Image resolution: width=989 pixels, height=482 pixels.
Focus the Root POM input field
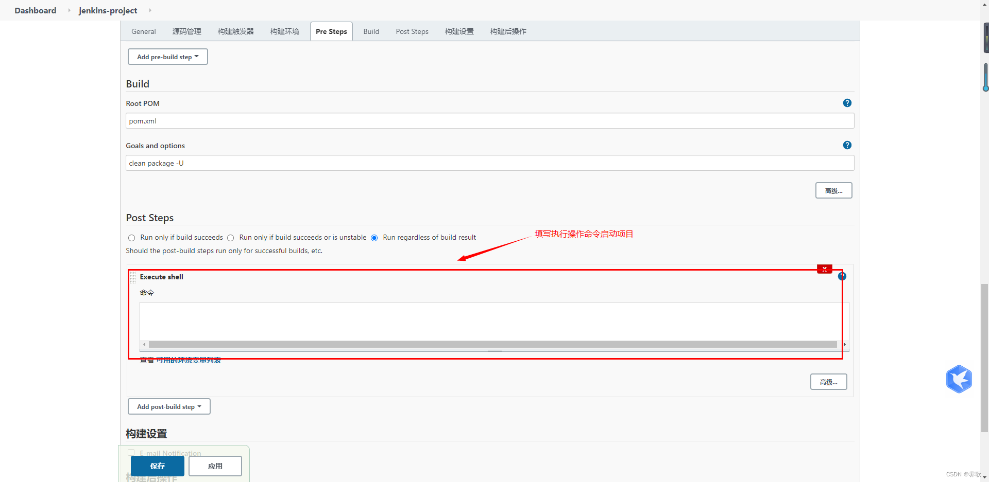click(x=490, y=121)
